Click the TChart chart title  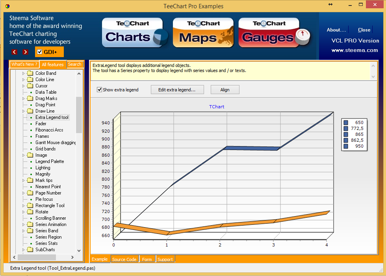click(217, 107)
